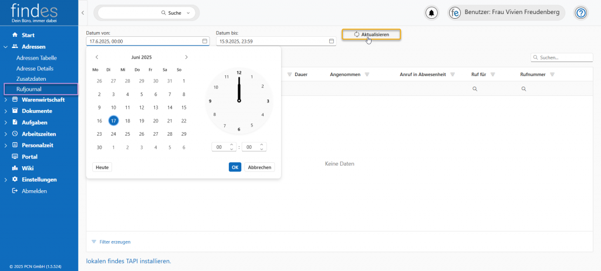
Task: Open Adresse Details in sidebar
Action: click(x=35, y=68)
